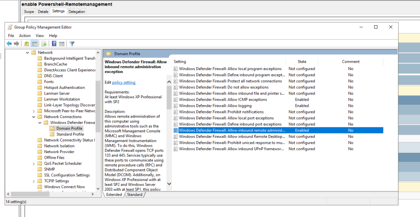The image size is (420, 217).
Task: Go up one level folder icon
Action: click(27, 43)
